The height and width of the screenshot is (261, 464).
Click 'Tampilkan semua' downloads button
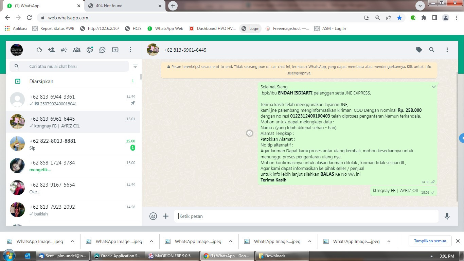tap(430, 241)
